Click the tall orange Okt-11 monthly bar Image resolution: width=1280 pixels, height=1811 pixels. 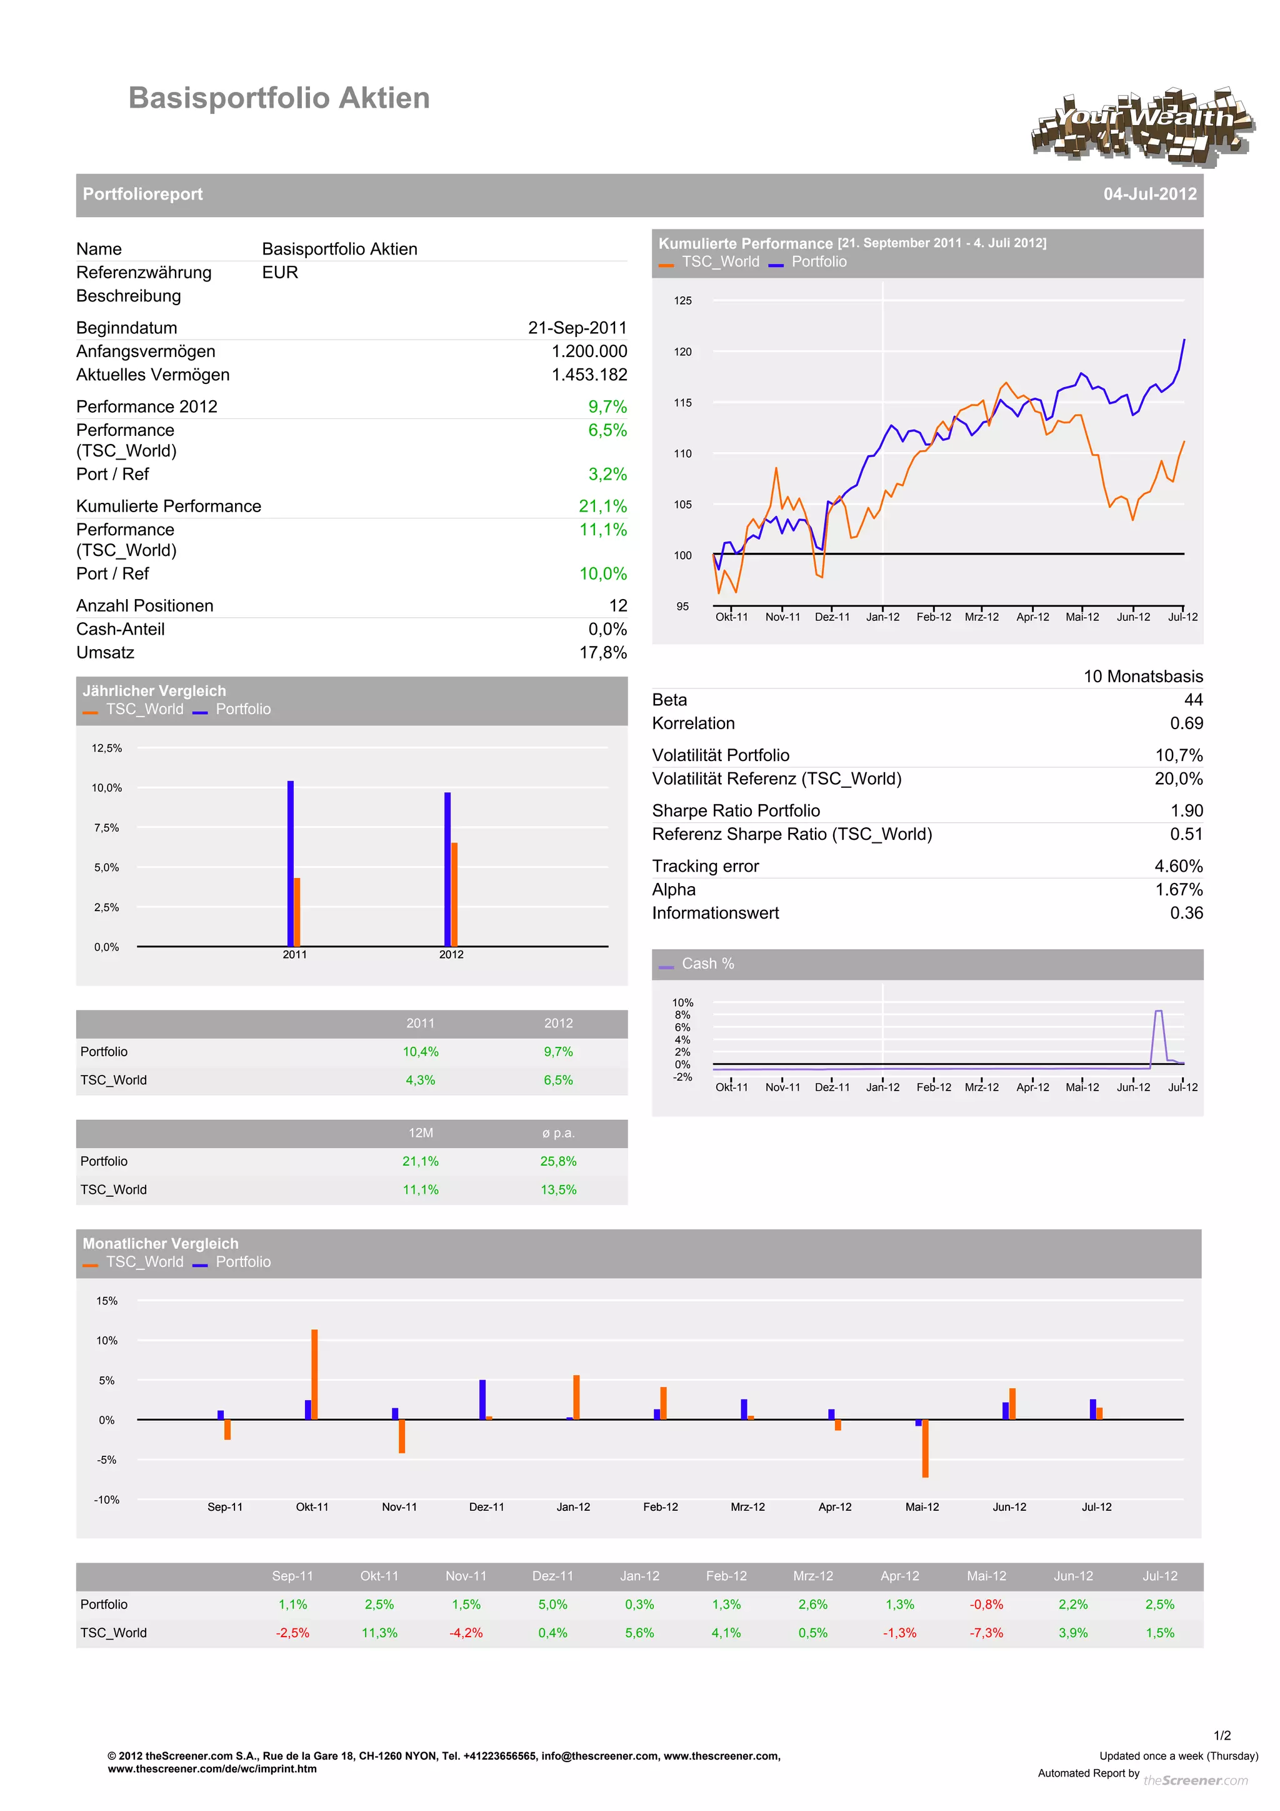[314, 1374]
